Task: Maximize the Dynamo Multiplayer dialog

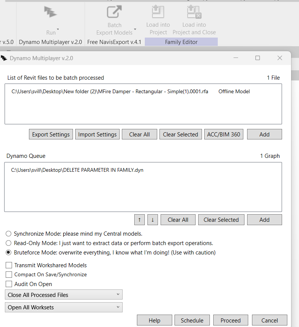Action: [258, 58]
